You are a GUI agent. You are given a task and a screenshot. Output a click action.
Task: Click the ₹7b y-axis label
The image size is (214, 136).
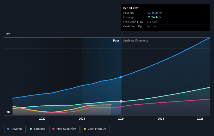pos(9,34)
